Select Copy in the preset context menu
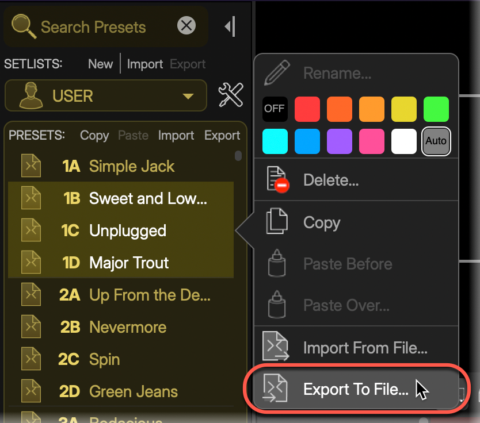The width and height of the screenshot is (480, 423). tap(322, 223)
